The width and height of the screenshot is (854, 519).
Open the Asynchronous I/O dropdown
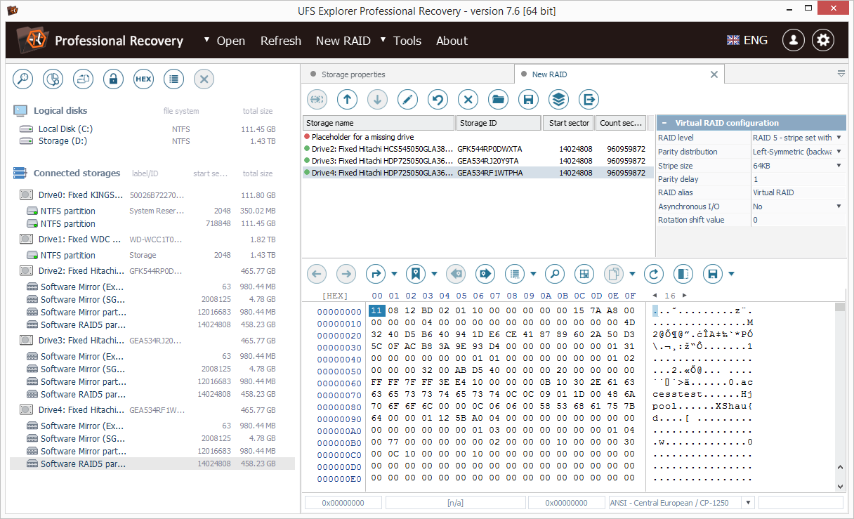[839, 206]
